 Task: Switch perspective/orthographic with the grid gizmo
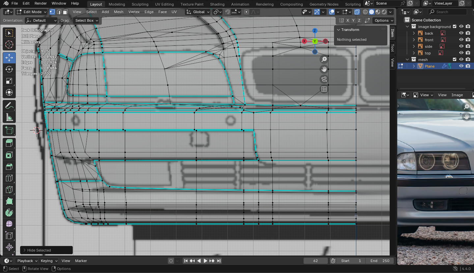[324, 89]
